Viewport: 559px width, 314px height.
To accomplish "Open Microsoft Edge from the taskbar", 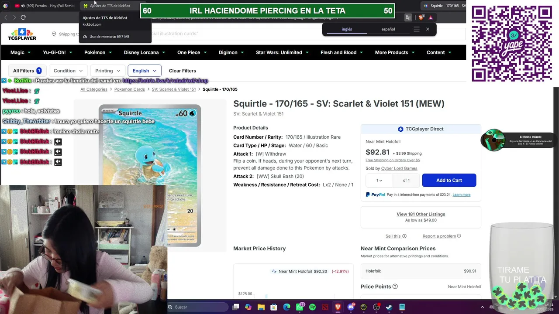I will [286, 307].
